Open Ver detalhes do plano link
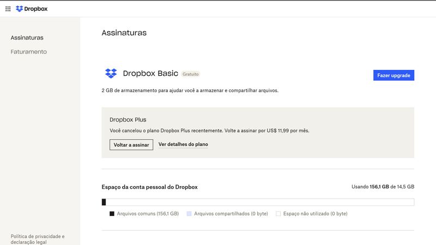This screenshot has width=436, height=245. [183, 145]
